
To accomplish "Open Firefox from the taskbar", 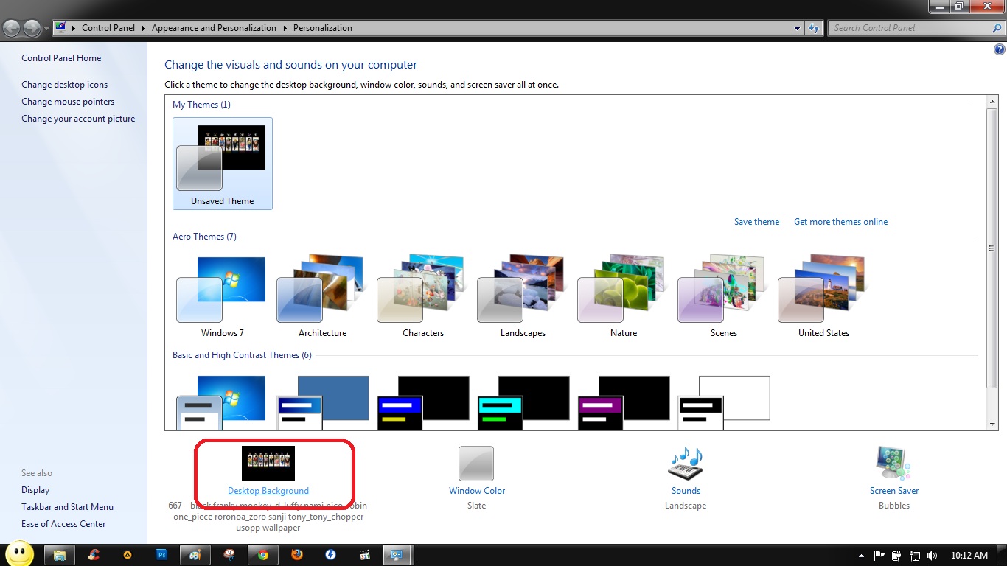I will tap(297, 555).
